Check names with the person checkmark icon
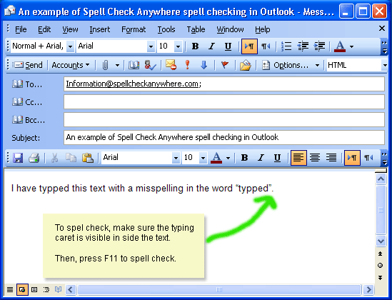This screenshot has height=300, width=392. tap(150, 65)
